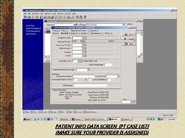Switch to the Policy 1 tab
Viewport: 185px width, 138px height.
[x=107, y=33]
